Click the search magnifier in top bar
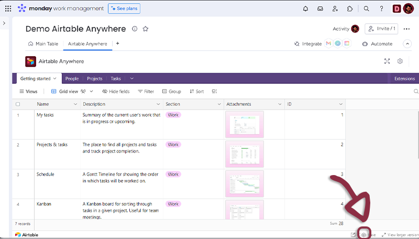This screenshot has height=239, width=419. [x=367, y=8]
